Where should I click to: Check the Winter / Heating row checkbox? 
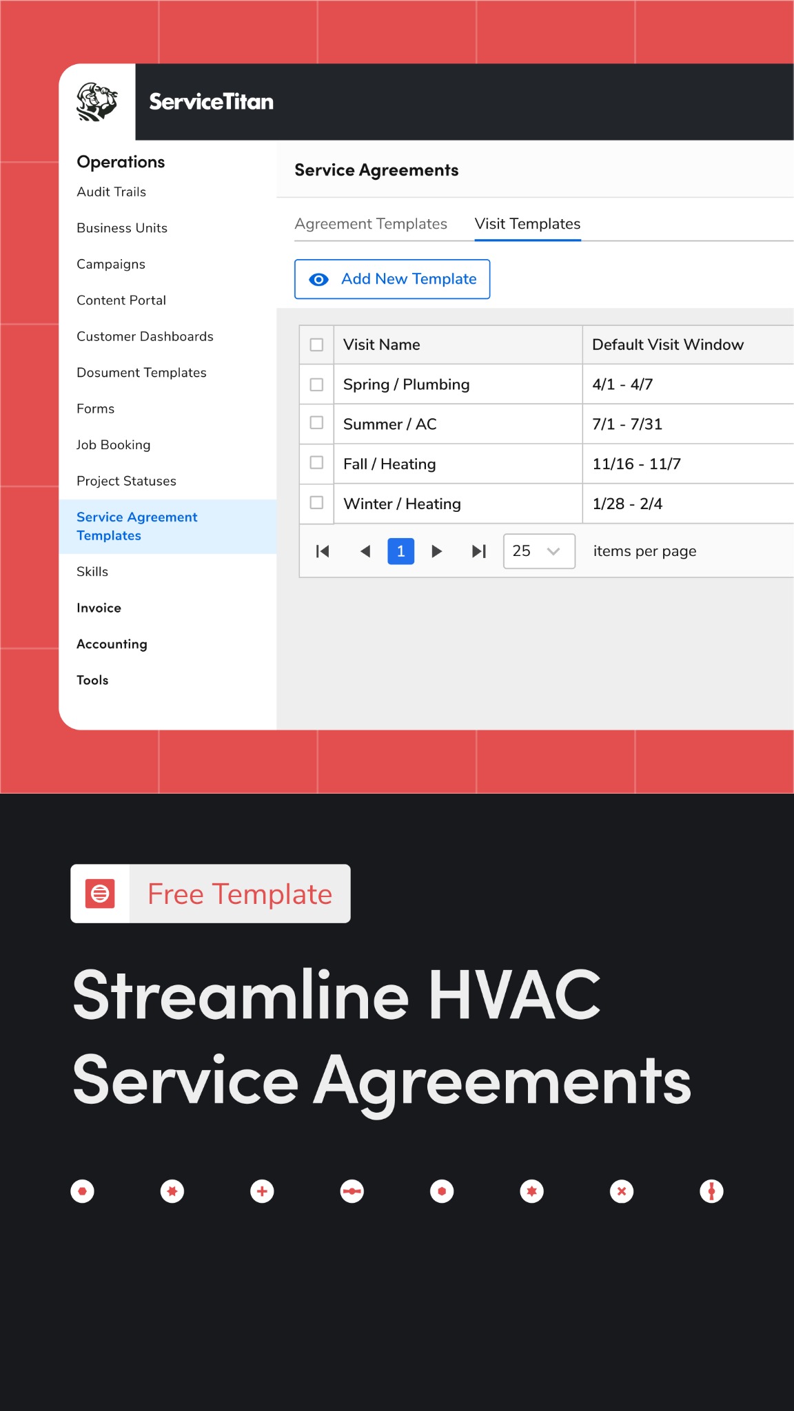316,502
